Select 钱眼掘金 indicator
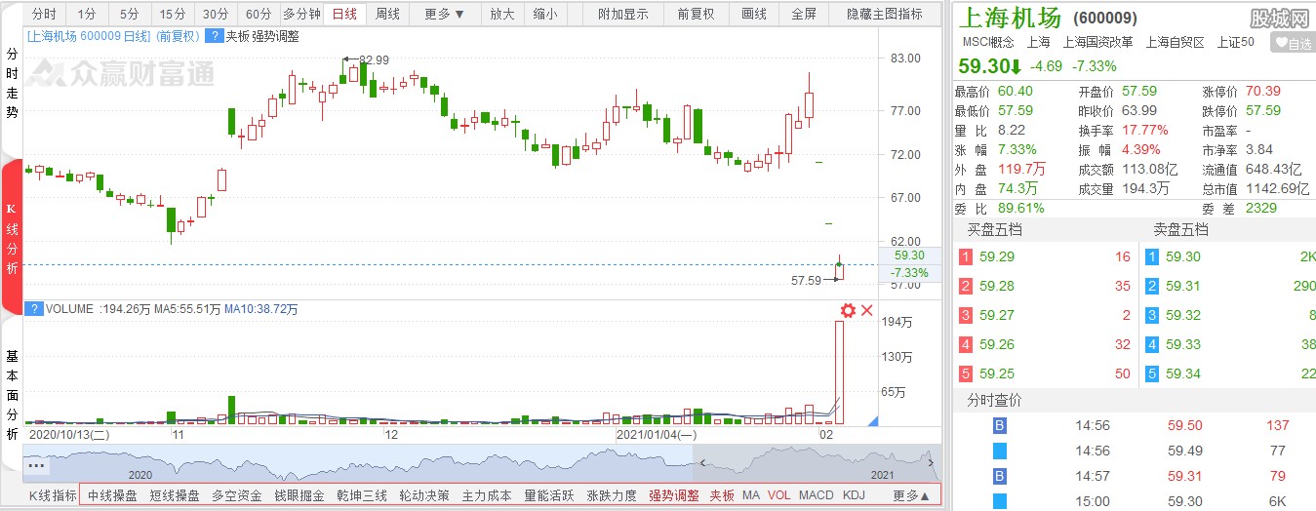 299,495
